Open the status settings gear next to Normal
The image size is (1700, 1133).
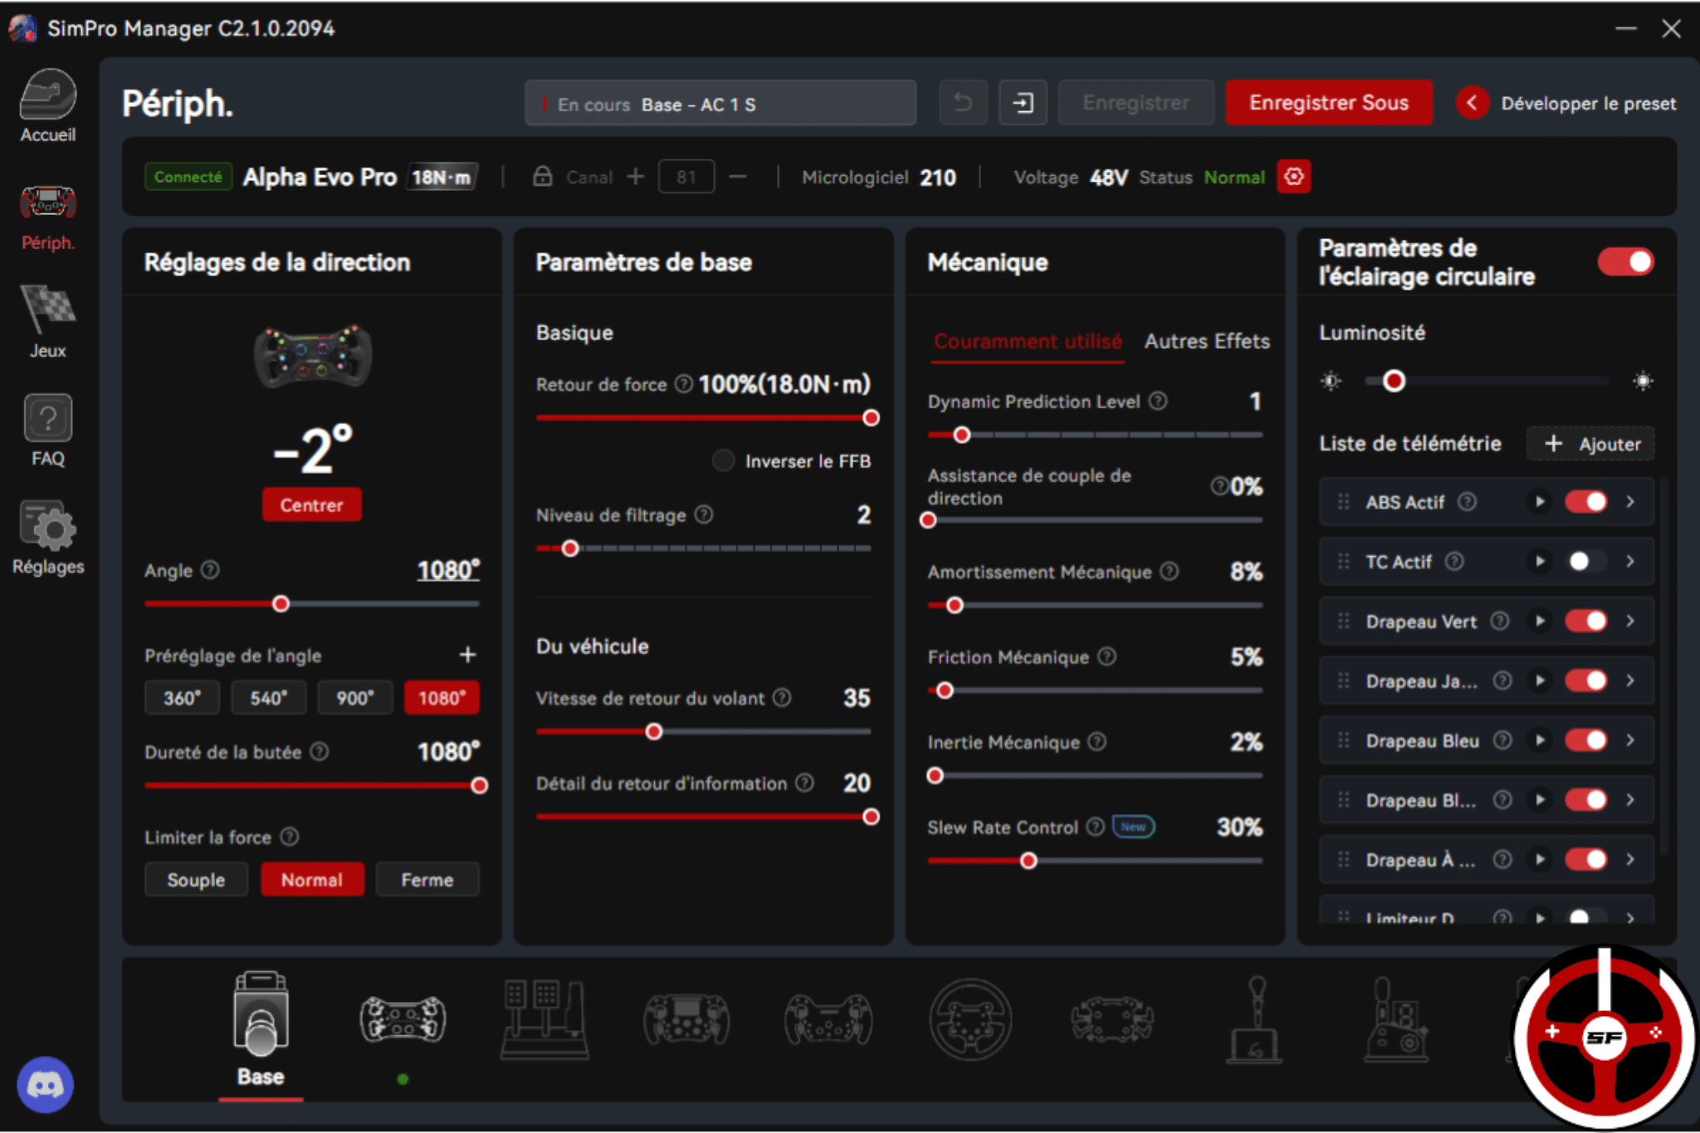click(x=1294, y=176)
